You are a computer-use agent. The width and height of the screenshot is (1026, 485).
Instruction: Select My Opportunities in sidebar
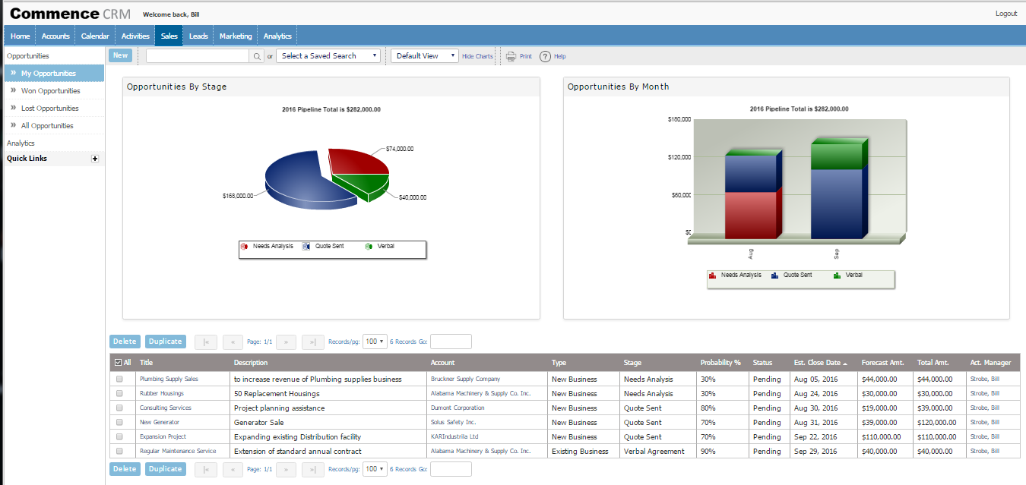point(54,74)
